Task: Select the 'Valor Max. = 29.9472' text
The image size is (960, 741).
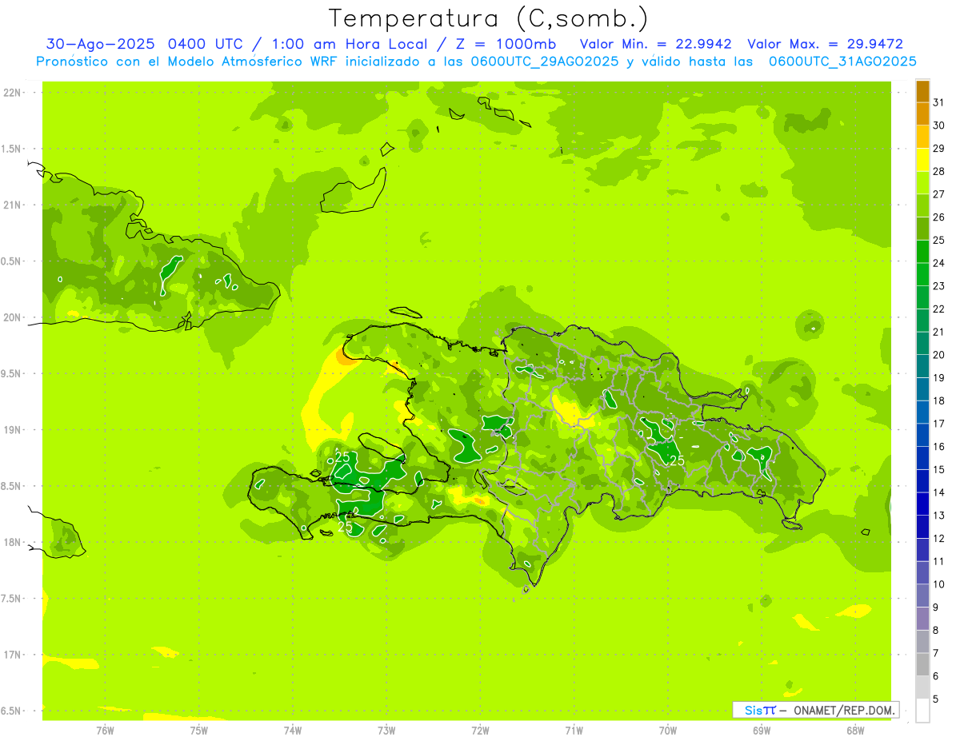Action: [x=825, y=44]
